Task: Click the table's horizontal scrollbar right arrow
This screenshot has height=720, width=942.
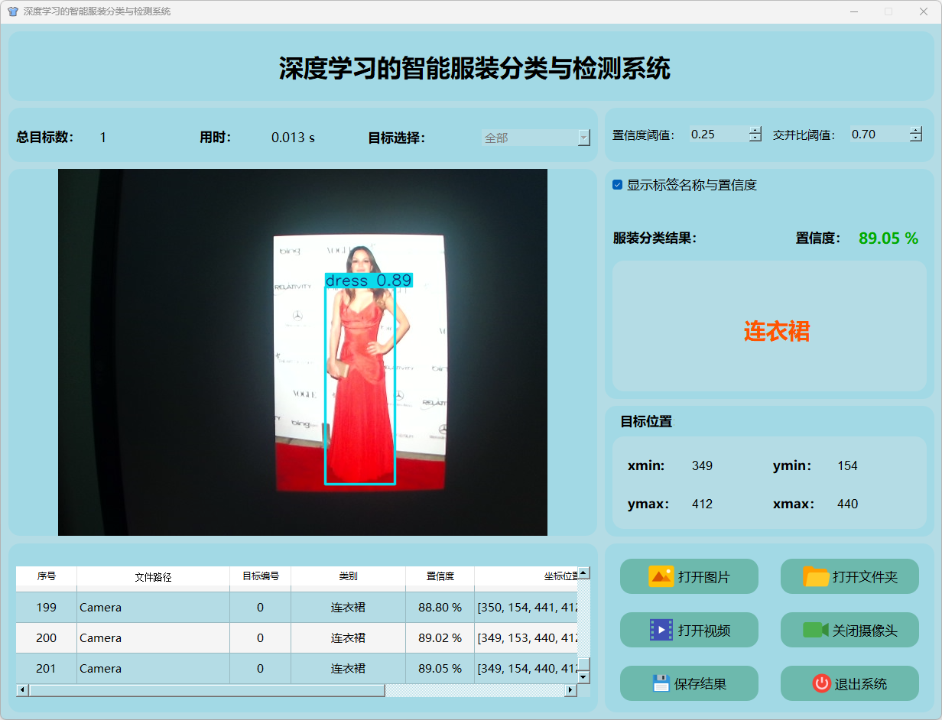Action: tap(570, 690)
